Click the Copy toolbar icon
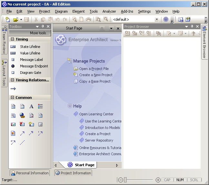This screenshot has height=185, width=209. point(43,19)
